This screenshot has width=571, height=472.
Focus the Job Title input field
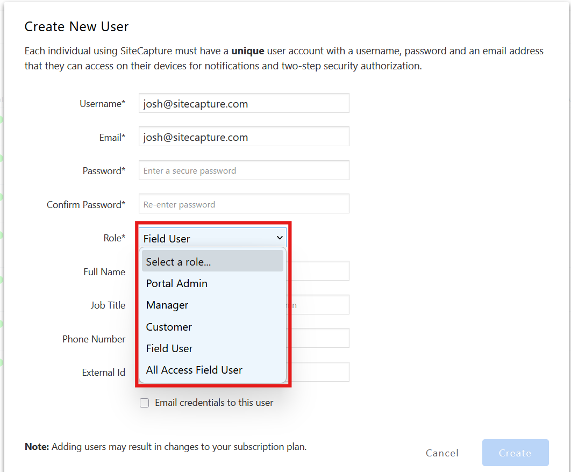coord(318,305)
